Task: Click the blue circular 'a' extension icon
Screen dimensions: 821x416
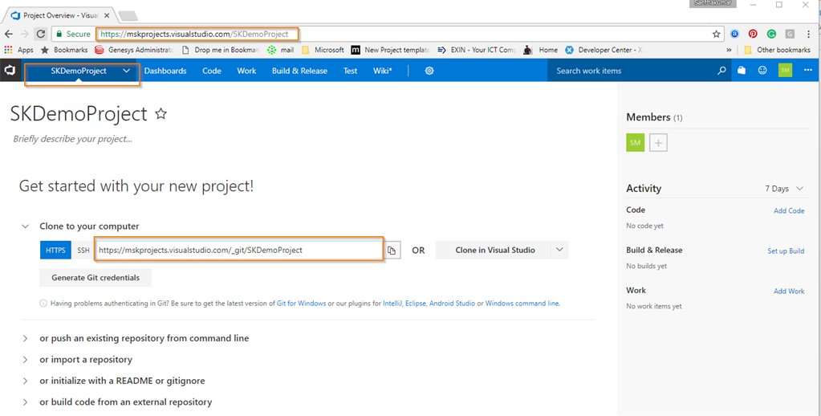Action: [734, 34]
